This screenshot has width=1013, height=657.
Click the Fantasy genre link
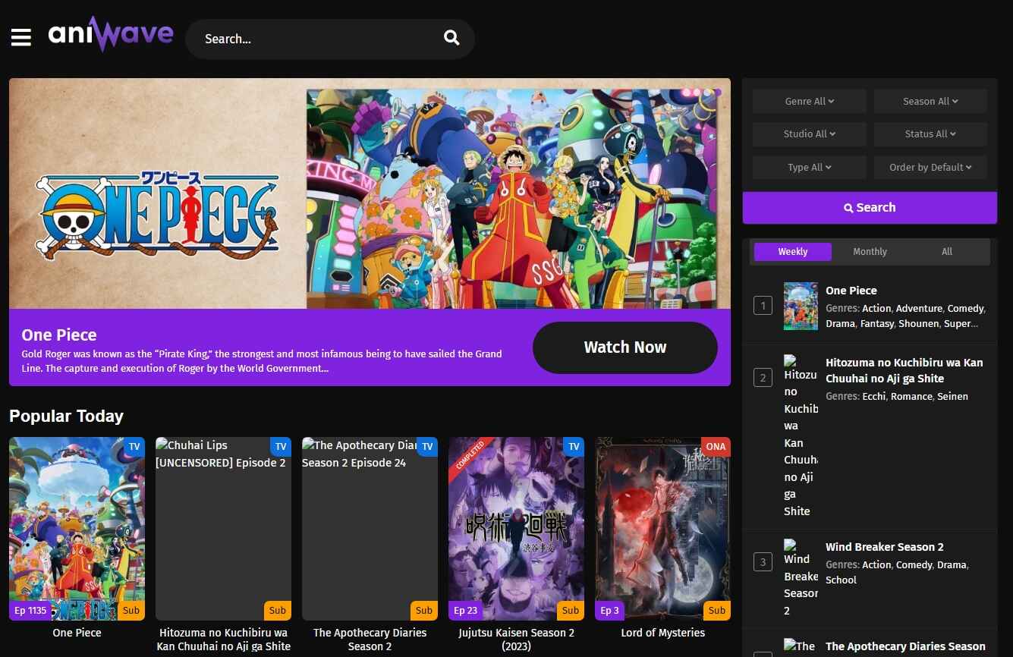point(876,324)
